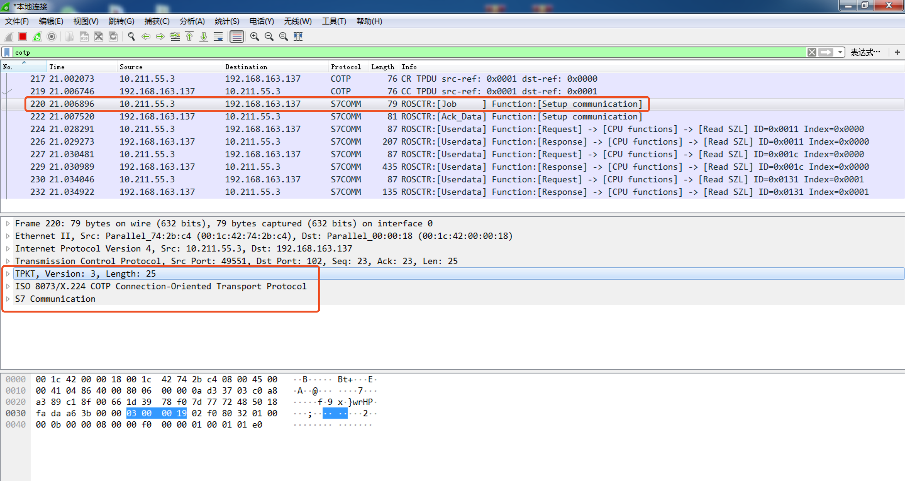Stop the capture with the red square button
The width and height of the screenshot is (905, 481).
23,36
